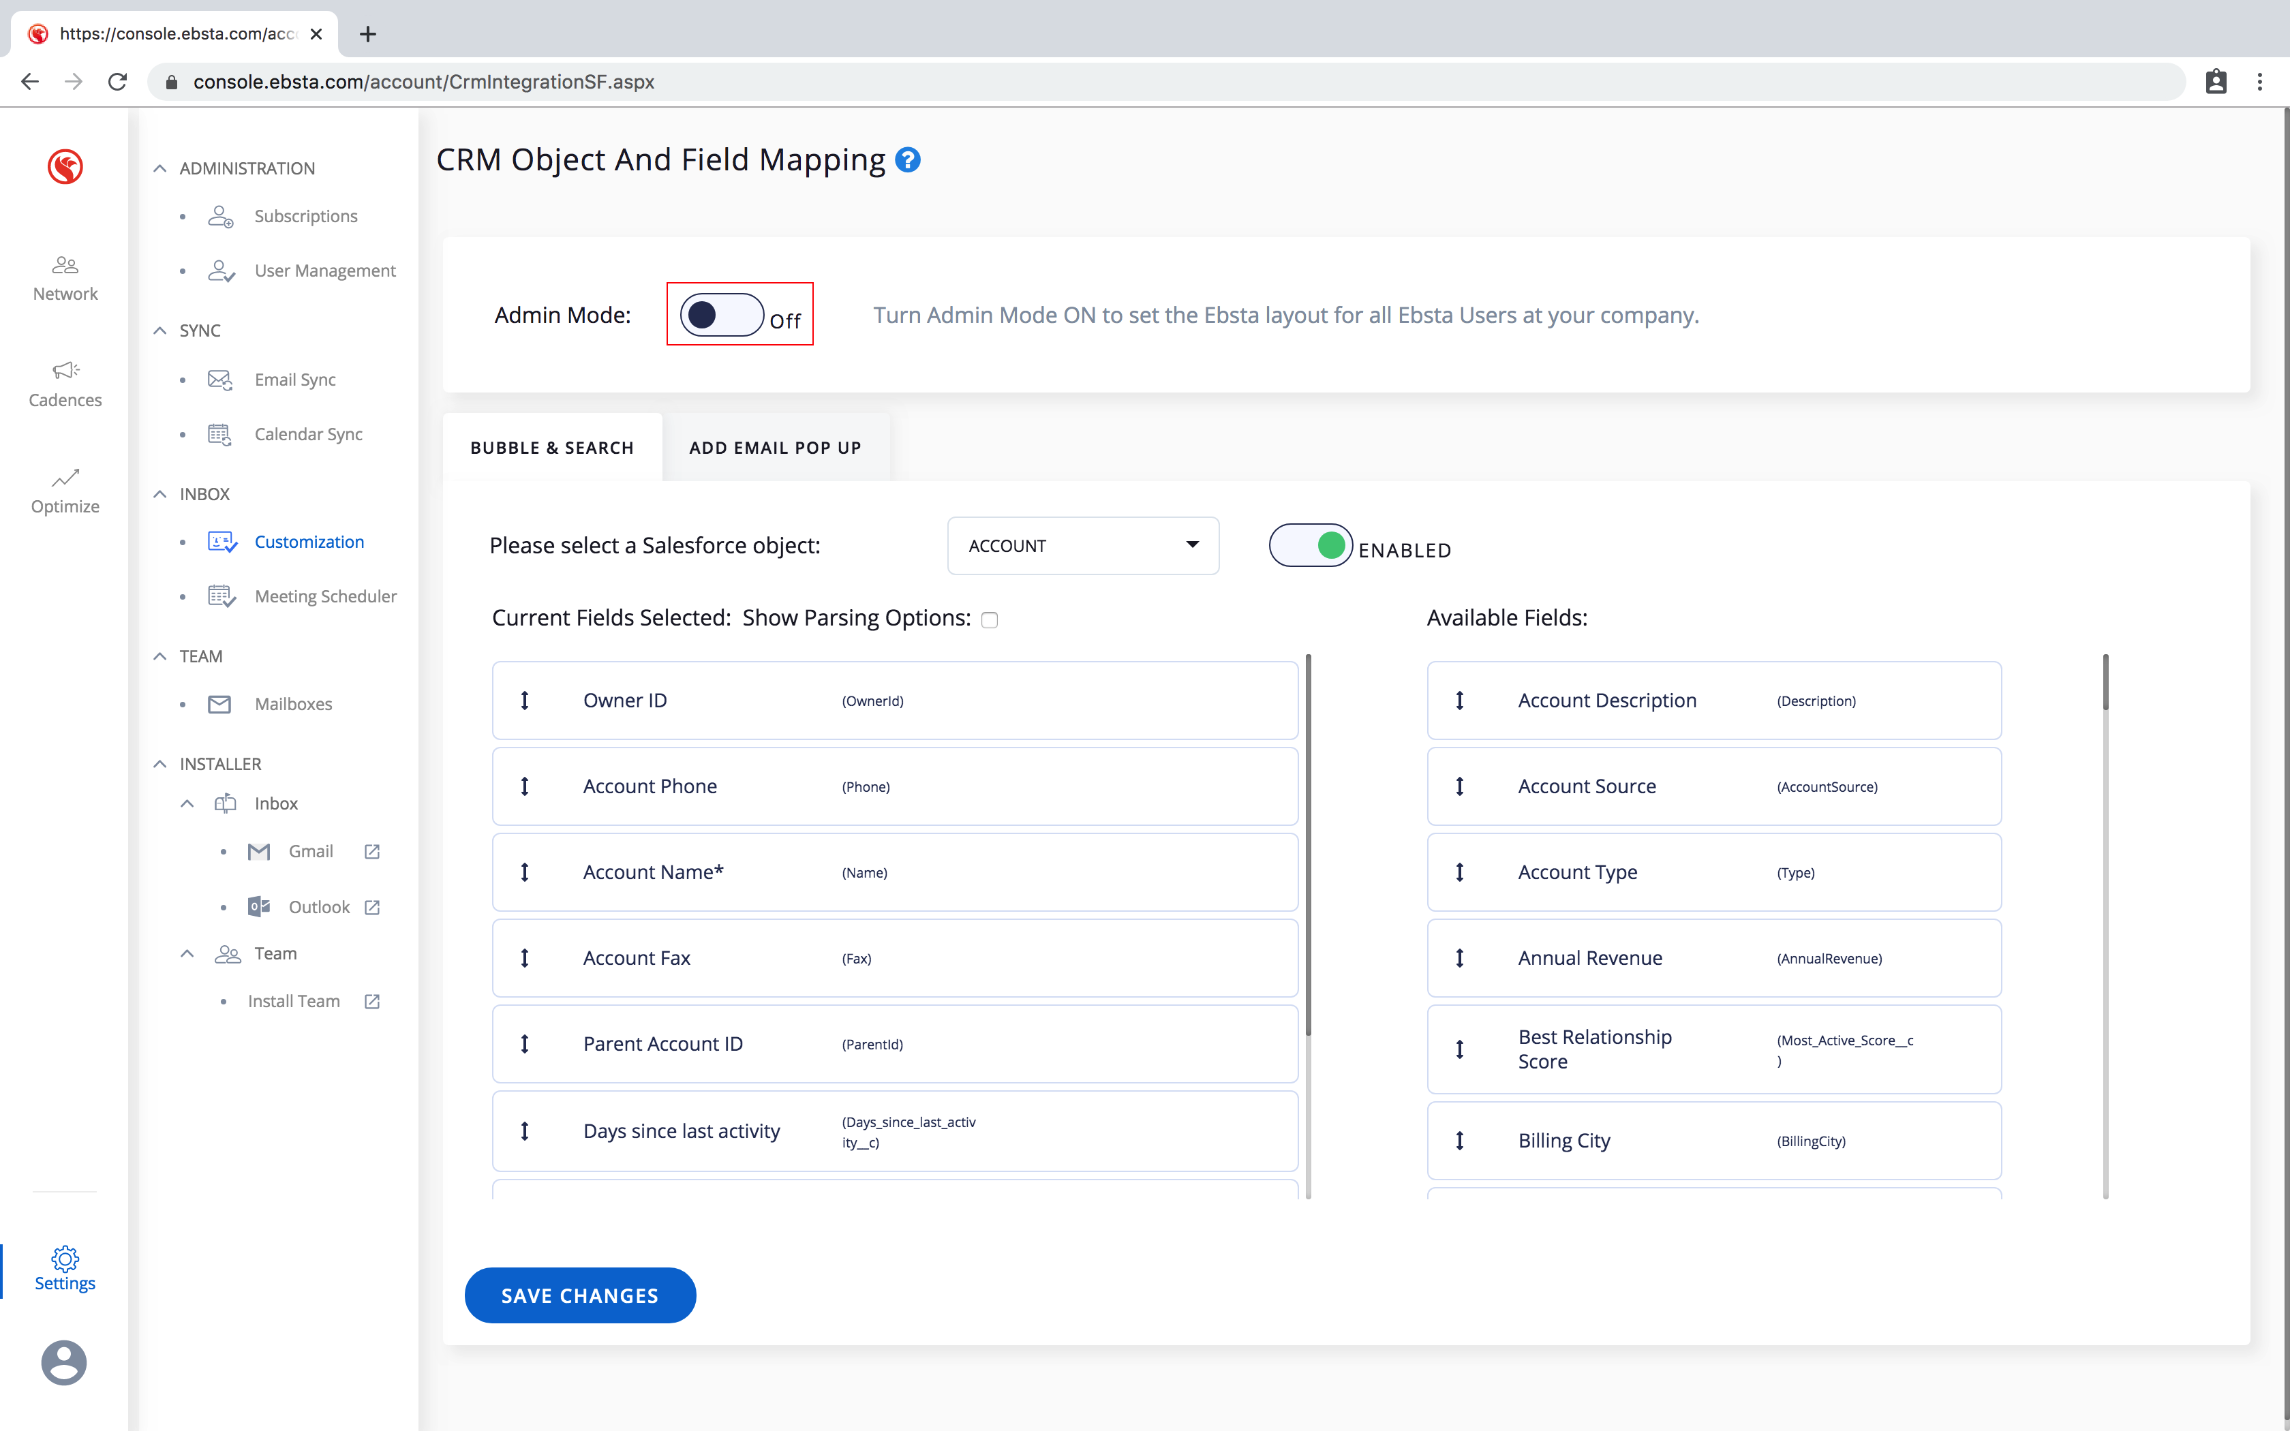Click drag handle for Owner ID field
The width and height of the screenshot is (2290, 1431).
tap(524, 701)
